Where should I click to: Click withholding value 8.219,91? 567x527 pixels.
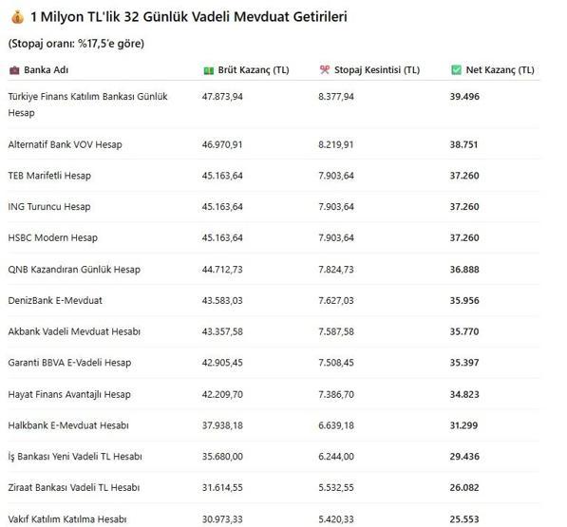tap(336, 144)
